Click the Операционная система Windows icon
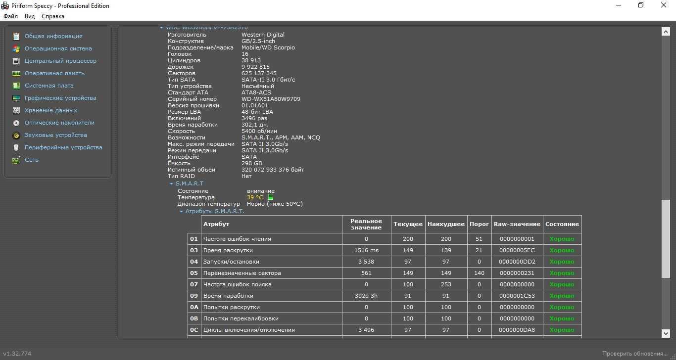Screen dimensions: 676x360 tap(16, 48)
